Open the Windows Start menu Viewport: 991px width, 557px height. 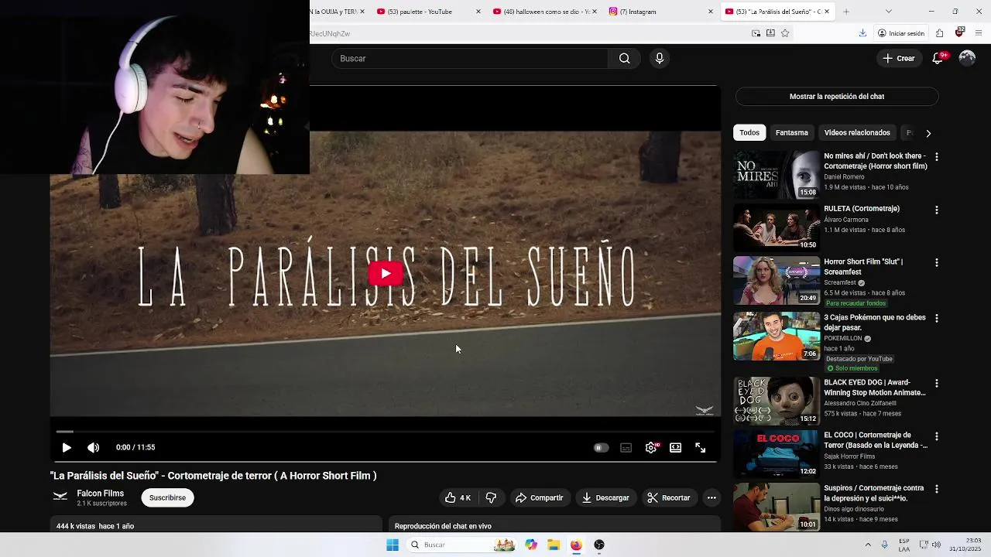tap(393, 545)
